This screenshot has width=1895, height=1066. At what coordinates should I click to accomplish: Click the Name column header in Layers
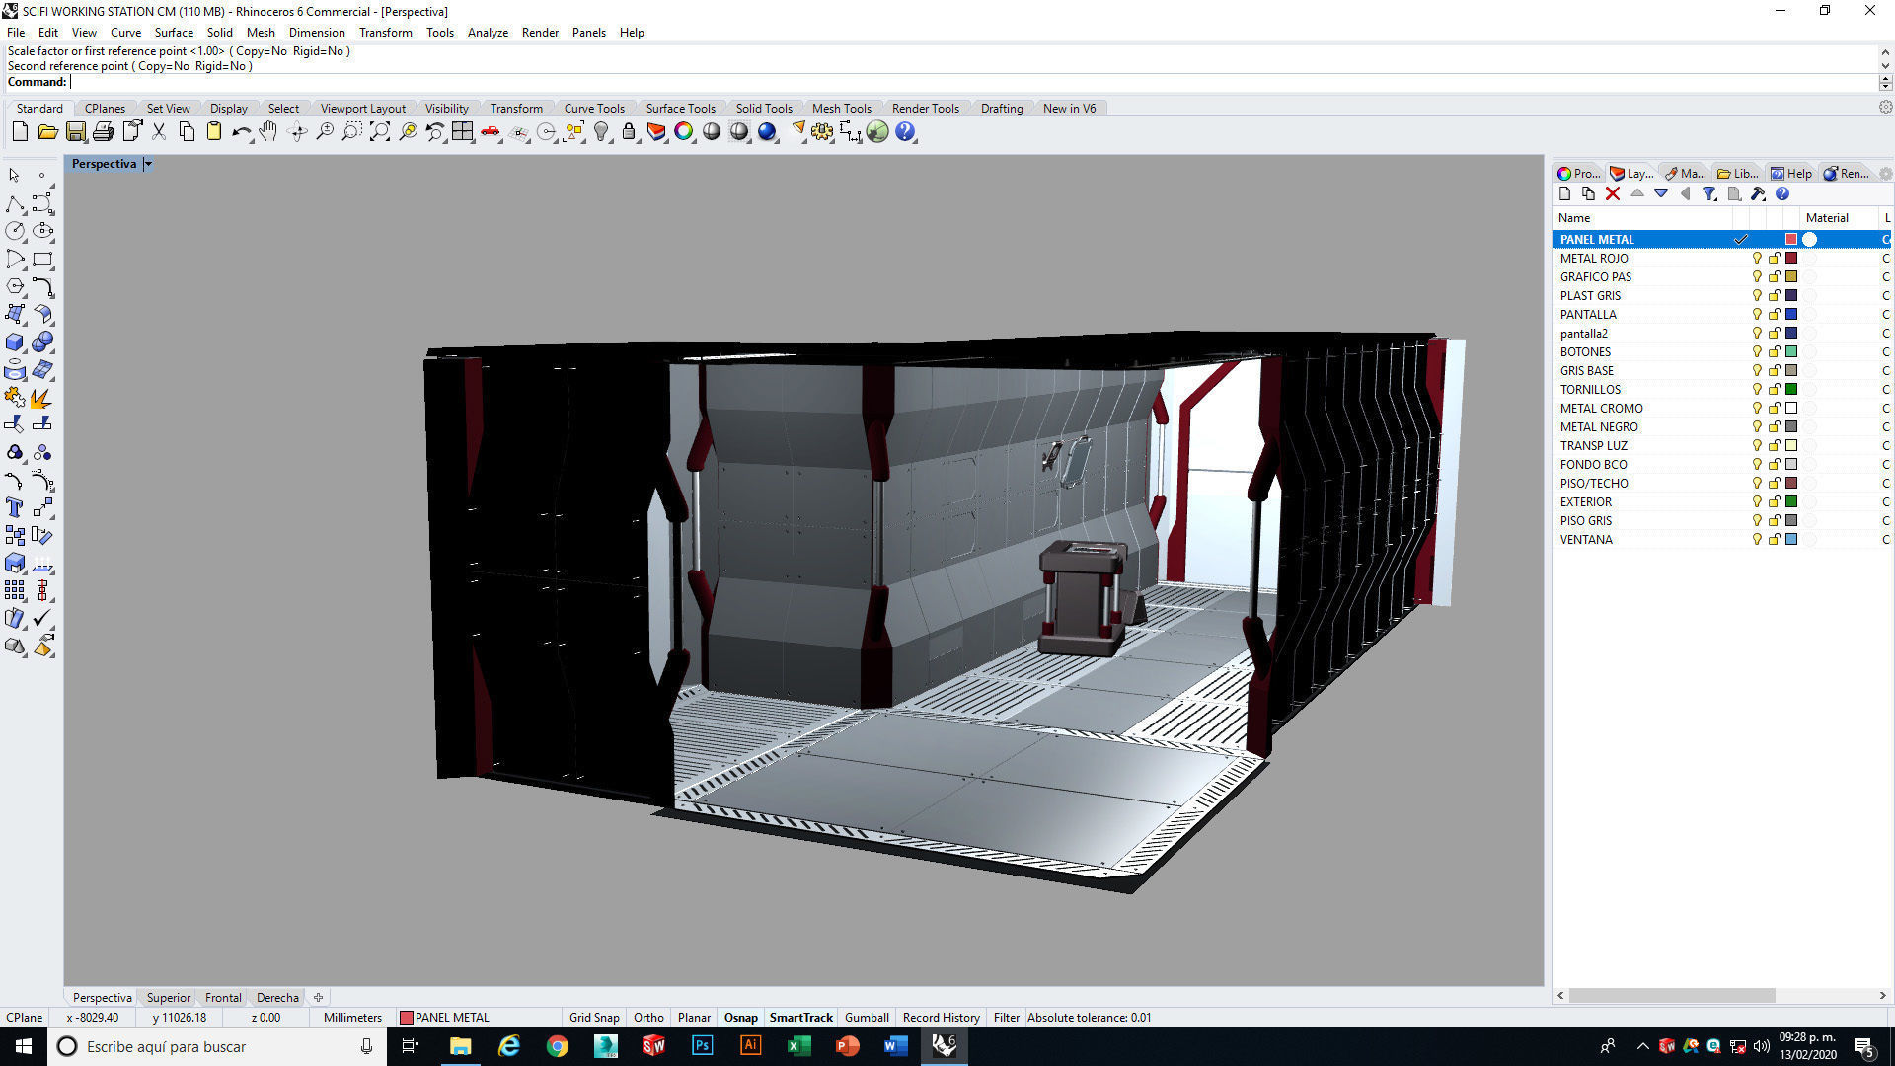(x=1642, y=218)
